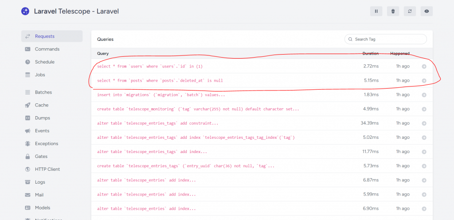Select the create table telescope_entries_tags query text
This screenshot has width=454, height=220.
186,166
